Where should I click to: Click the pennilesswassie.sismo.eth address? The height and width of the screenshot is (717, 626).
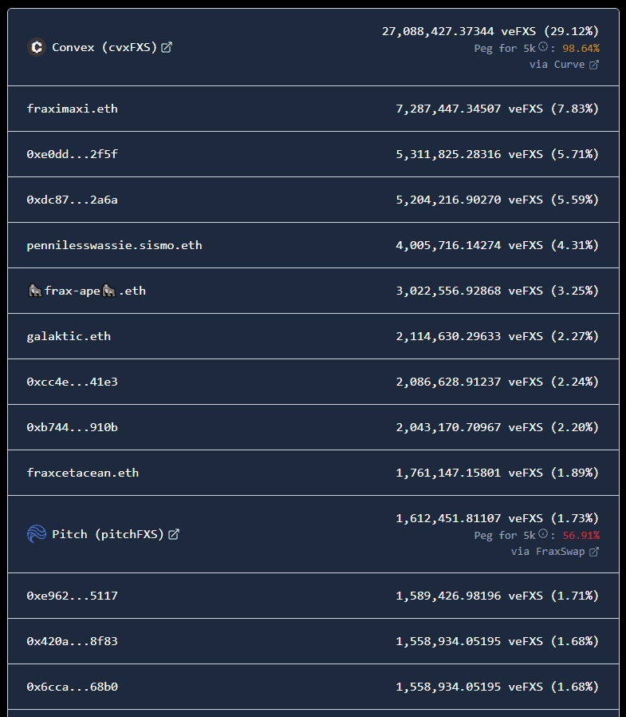click(114, 245)
